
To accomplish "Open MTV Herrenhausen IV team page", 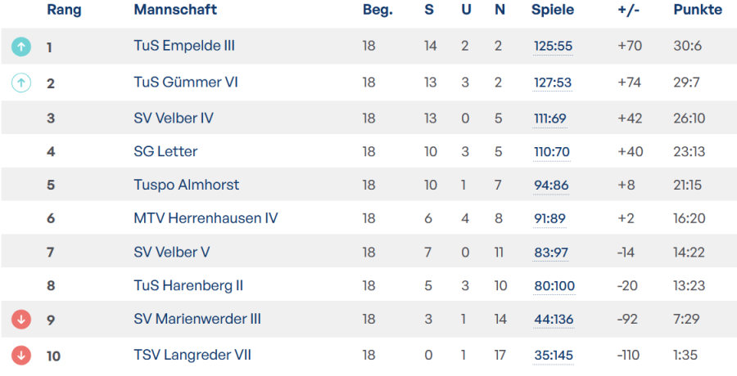I will 206,218.
